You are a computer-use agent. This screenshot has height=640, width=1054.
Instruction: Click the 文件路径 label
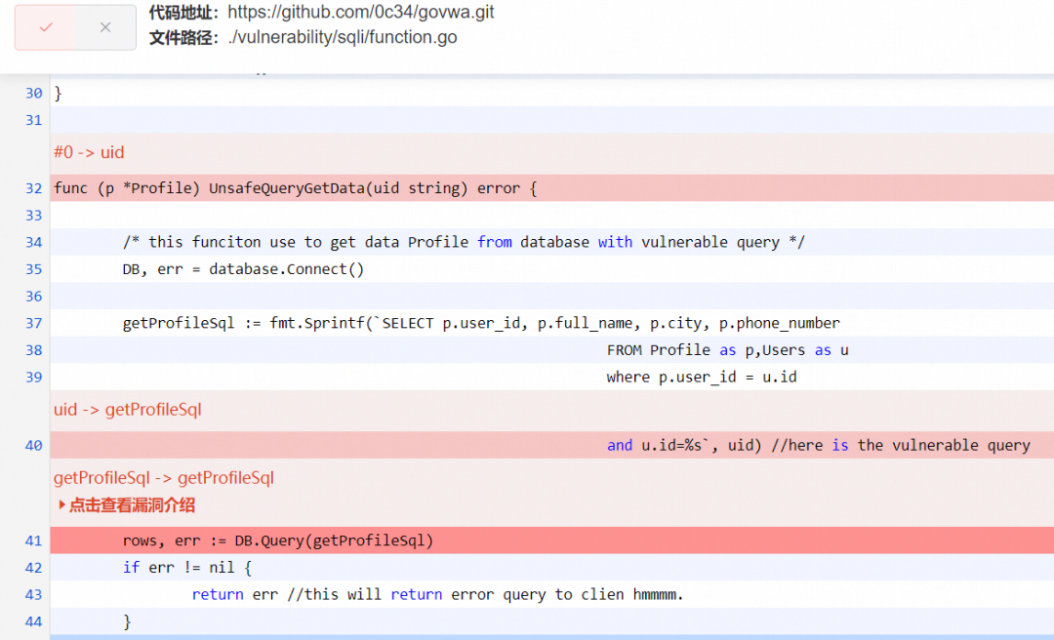pyautogui.click(x=183, y=38)
